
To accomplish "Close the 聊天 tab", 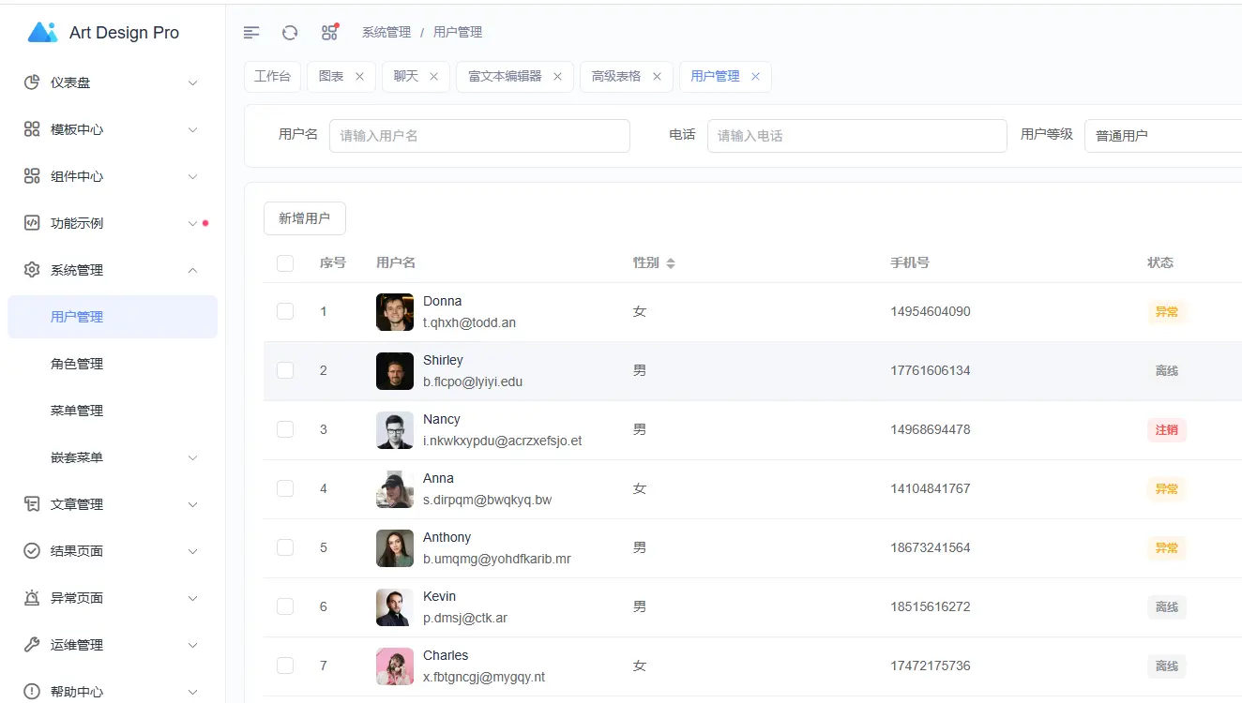I will pyautogui.click(x=432, y=76).
